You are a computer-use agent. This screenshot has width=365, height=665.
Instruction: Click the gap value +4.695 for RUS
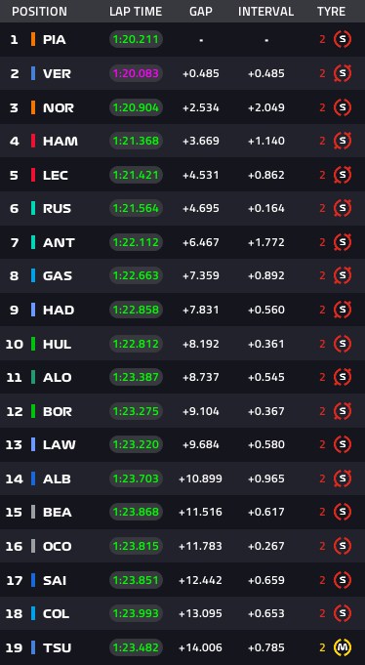click(201, 208)
